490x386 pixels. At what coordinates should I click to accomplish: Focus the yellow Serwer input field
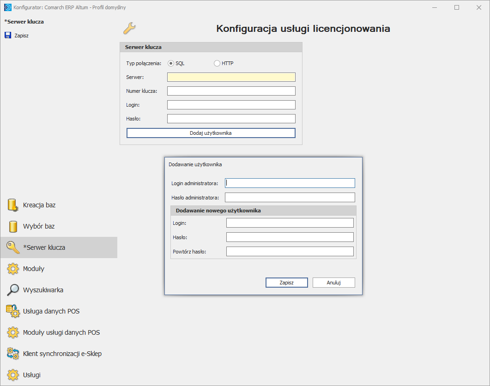pos(231,77)
